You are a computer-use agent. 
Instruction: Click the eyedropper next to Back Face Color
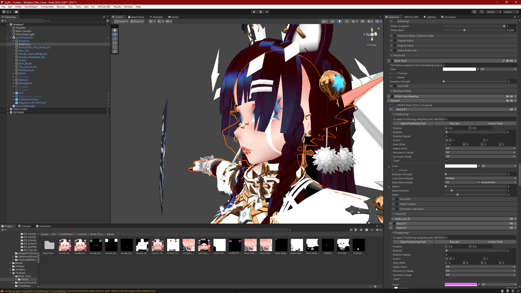coord(478,69)
